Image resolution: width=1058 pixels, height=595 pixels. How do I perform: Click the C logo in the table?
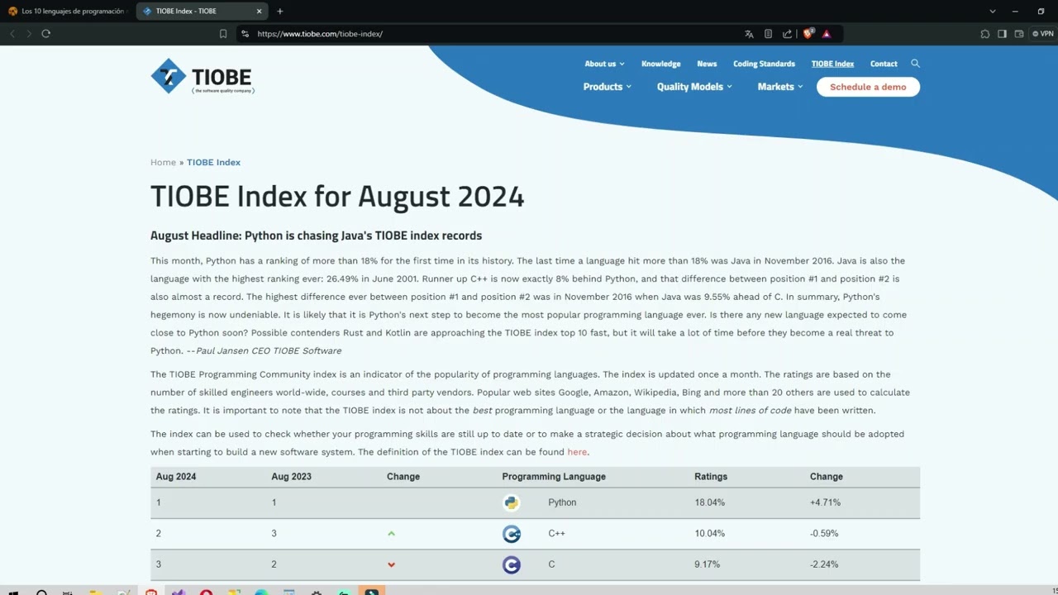pos(512,564)
